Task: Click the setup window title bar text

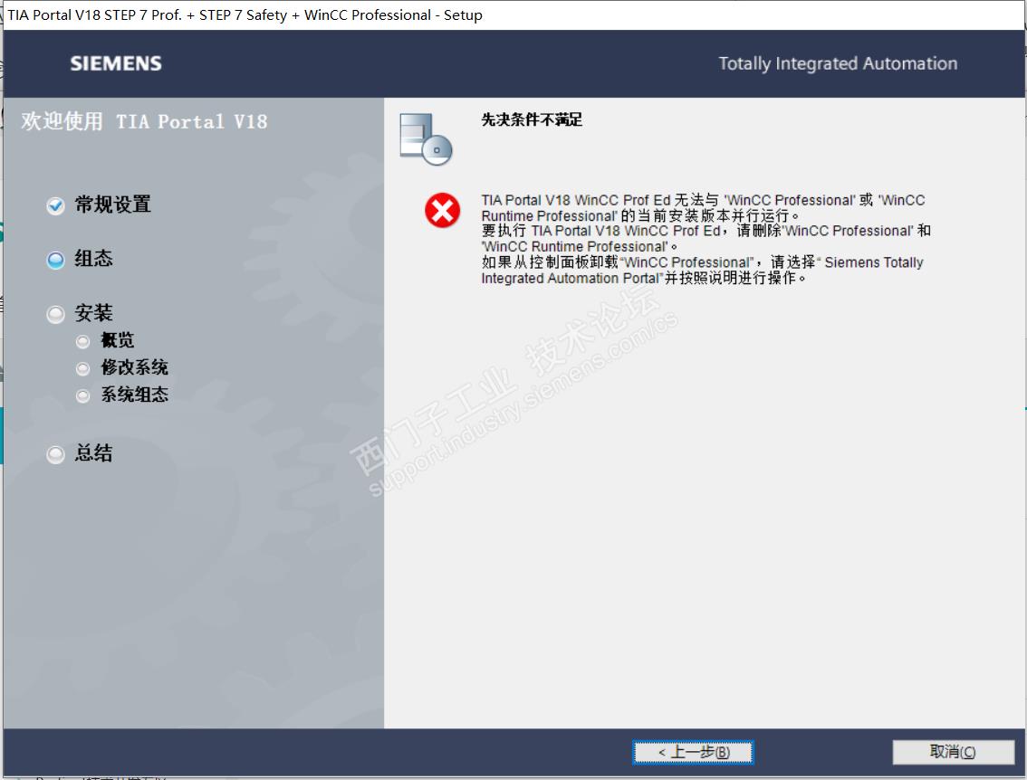Action: 245,15
